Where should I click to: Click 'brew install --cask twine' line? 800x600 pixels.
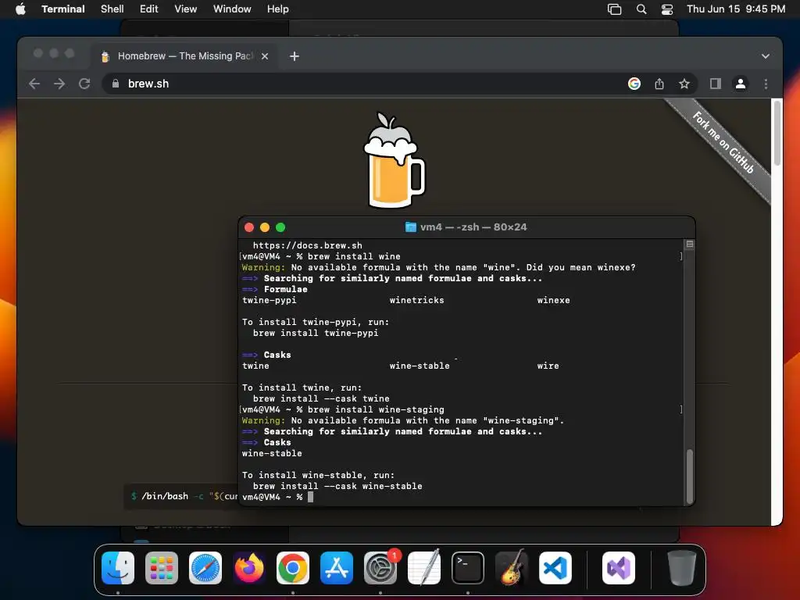(321, 398)
